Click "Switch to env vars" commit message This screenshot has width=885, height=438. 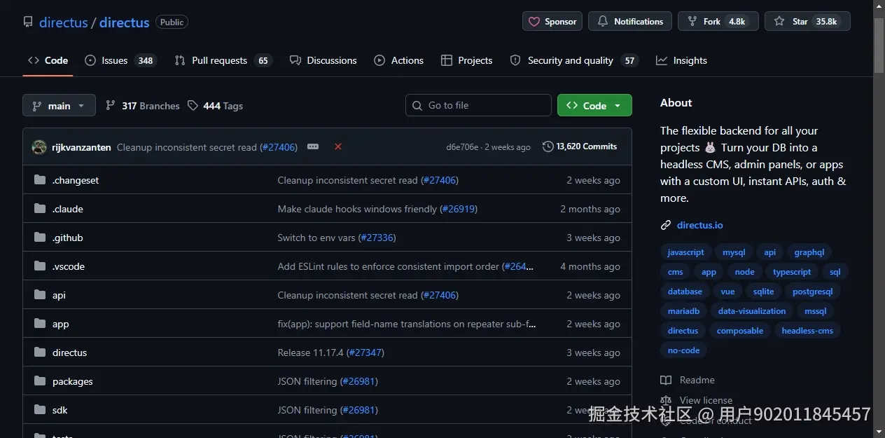click(x=316, y=238)
